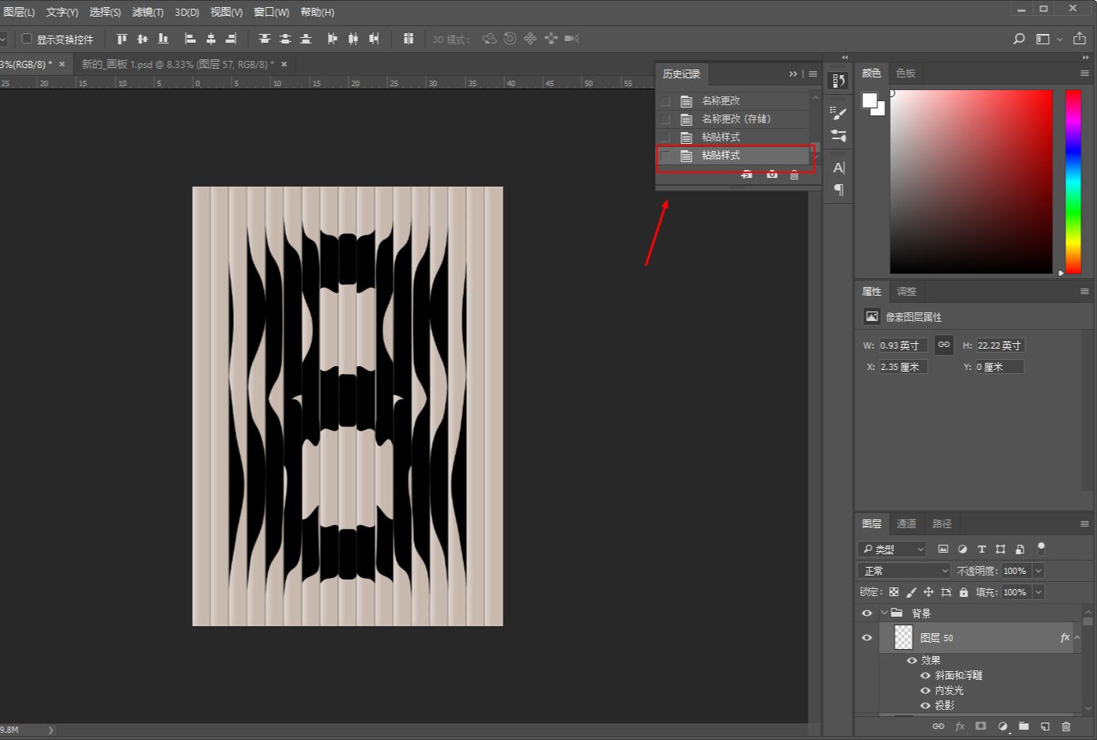
Task: Open the 窗口(W) menu
Action: 271,12
